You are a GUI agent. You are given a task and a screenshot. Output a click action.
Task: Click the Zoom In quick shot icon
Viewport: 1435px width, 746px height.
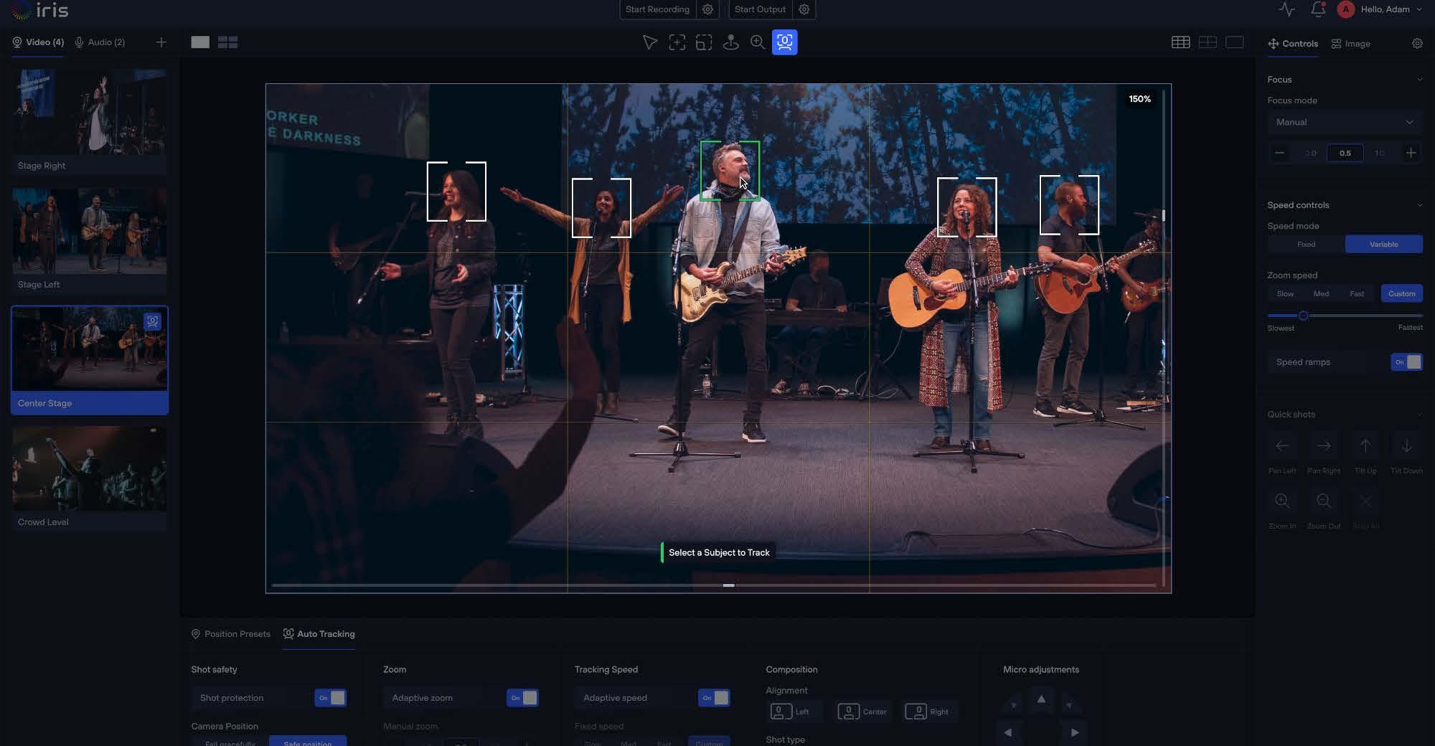[1282, 501]
